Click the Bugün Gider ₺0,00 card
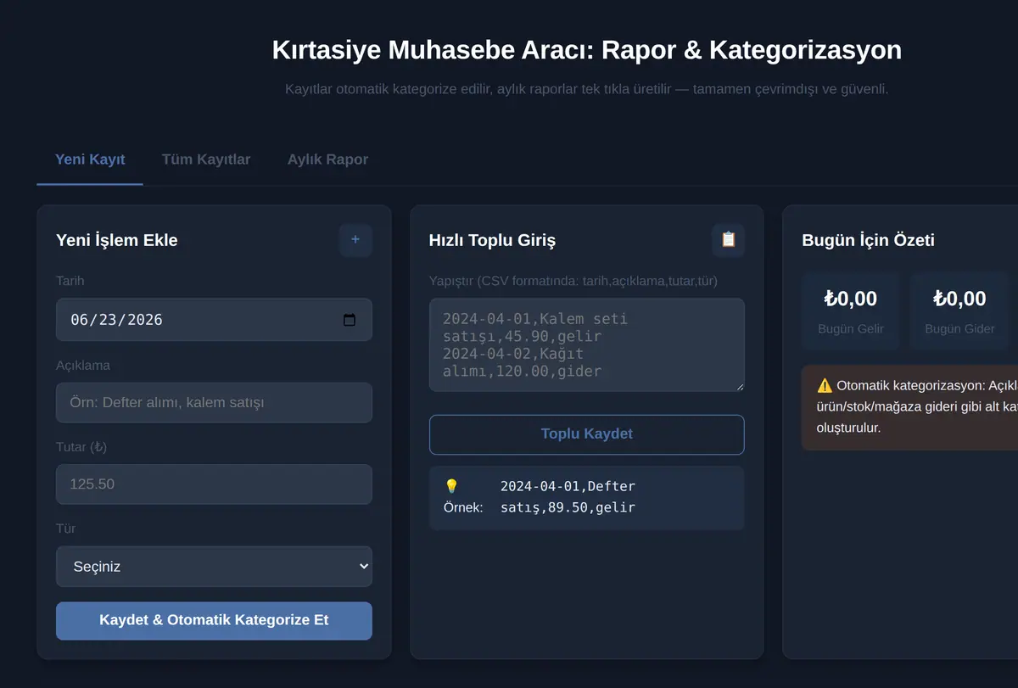This screenshot has height=688, width=1018. coord(959,310)
